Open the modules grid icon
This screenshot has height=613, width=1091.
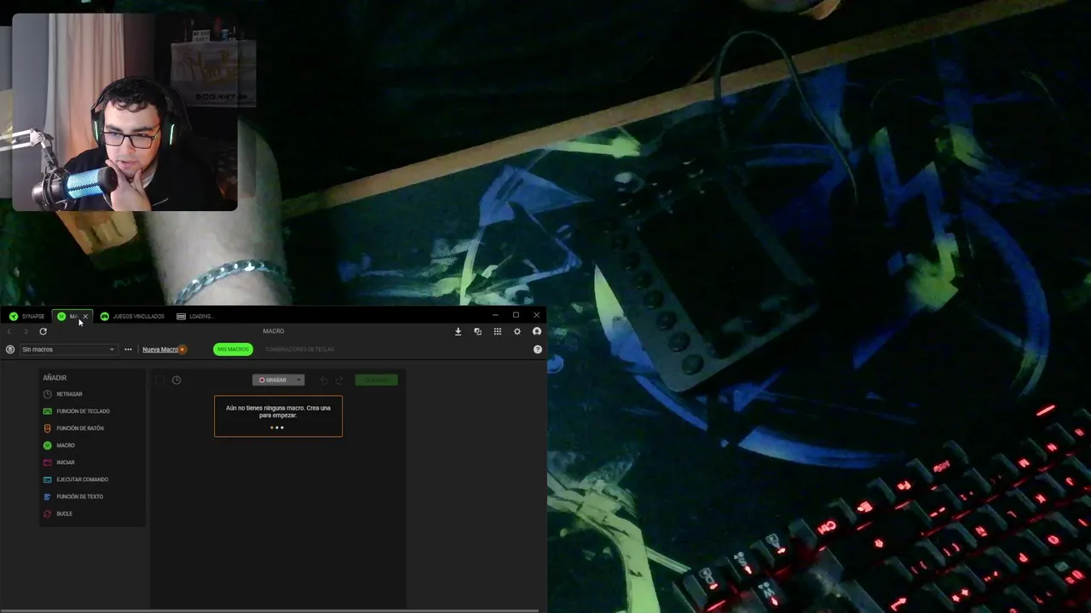(x=498, y=331)
